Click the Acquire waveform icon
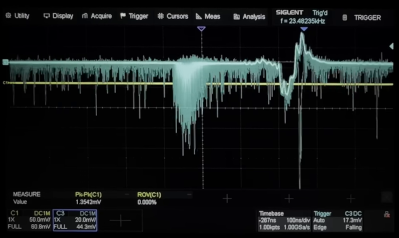 [85, 16]
